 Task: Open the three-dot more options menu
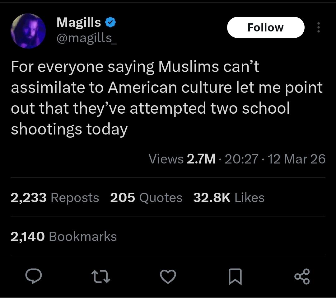point(318,27)
